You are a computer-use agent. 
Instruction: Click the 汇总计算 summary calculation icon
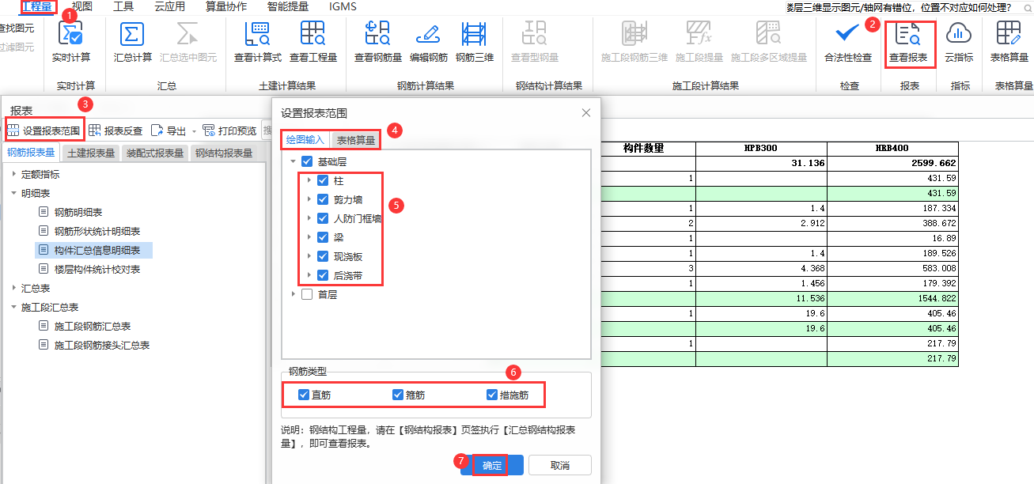pyautogui.click(x=132, y=34)
